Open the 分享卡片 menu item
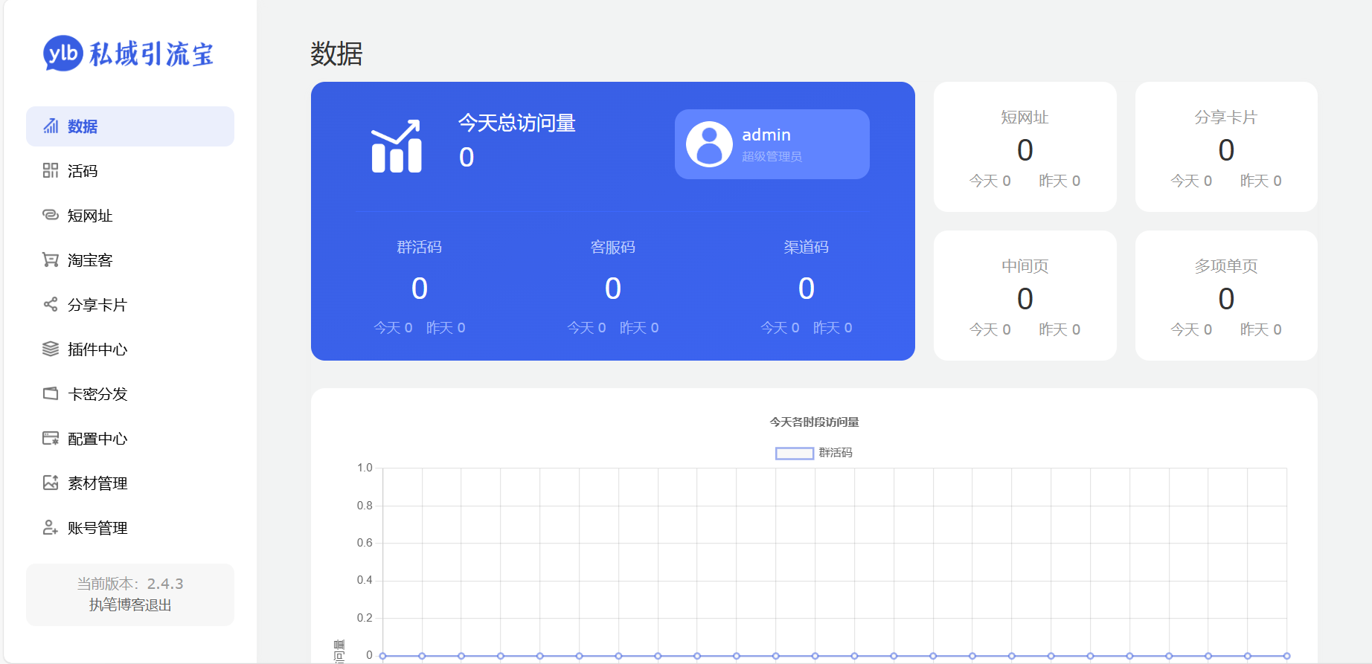Viewport: 1372px width, 664px height. (130, 305)
